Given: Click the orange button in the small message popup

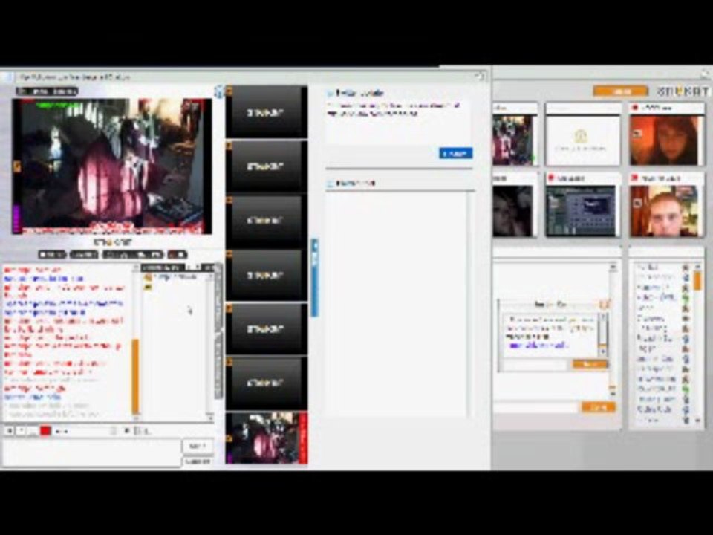Looking at the screenshot, I should [x=590, y=364].
